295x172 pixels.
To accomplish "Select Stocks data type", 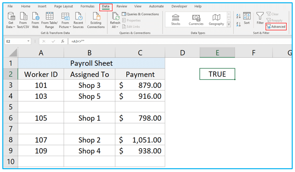I will (176, 20).
